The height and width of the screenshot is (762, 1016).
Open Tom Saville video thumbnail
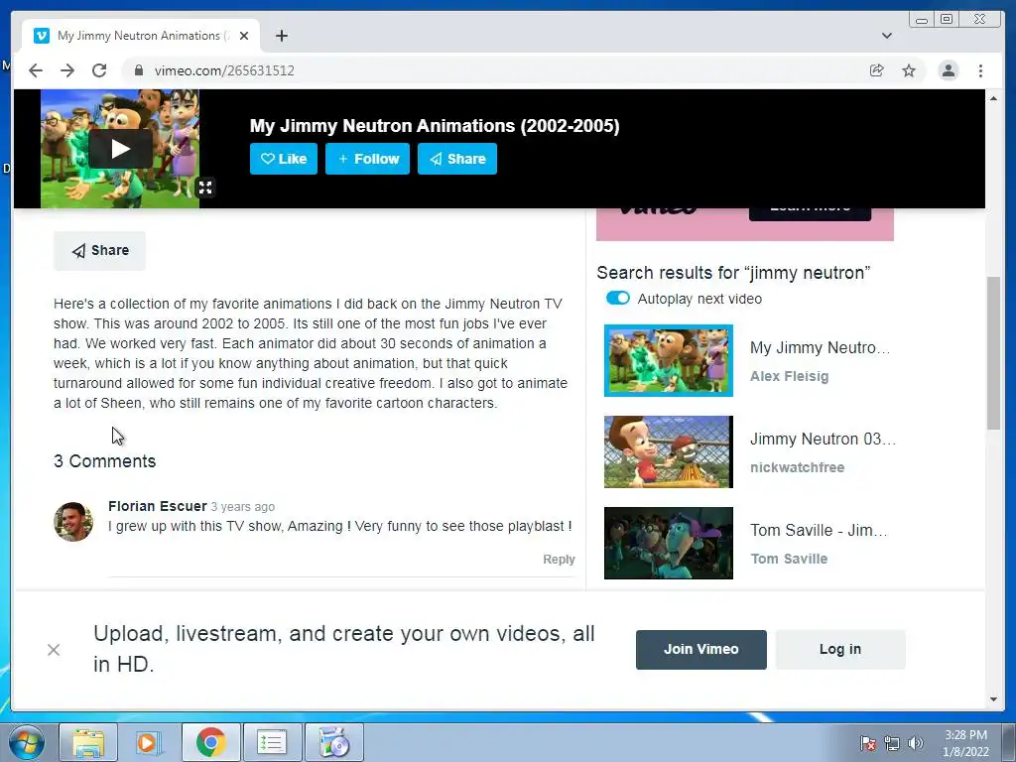tap(668, 543)
